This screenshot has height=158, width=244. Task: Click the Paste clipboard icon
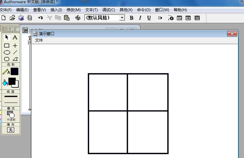coord(67,18)
